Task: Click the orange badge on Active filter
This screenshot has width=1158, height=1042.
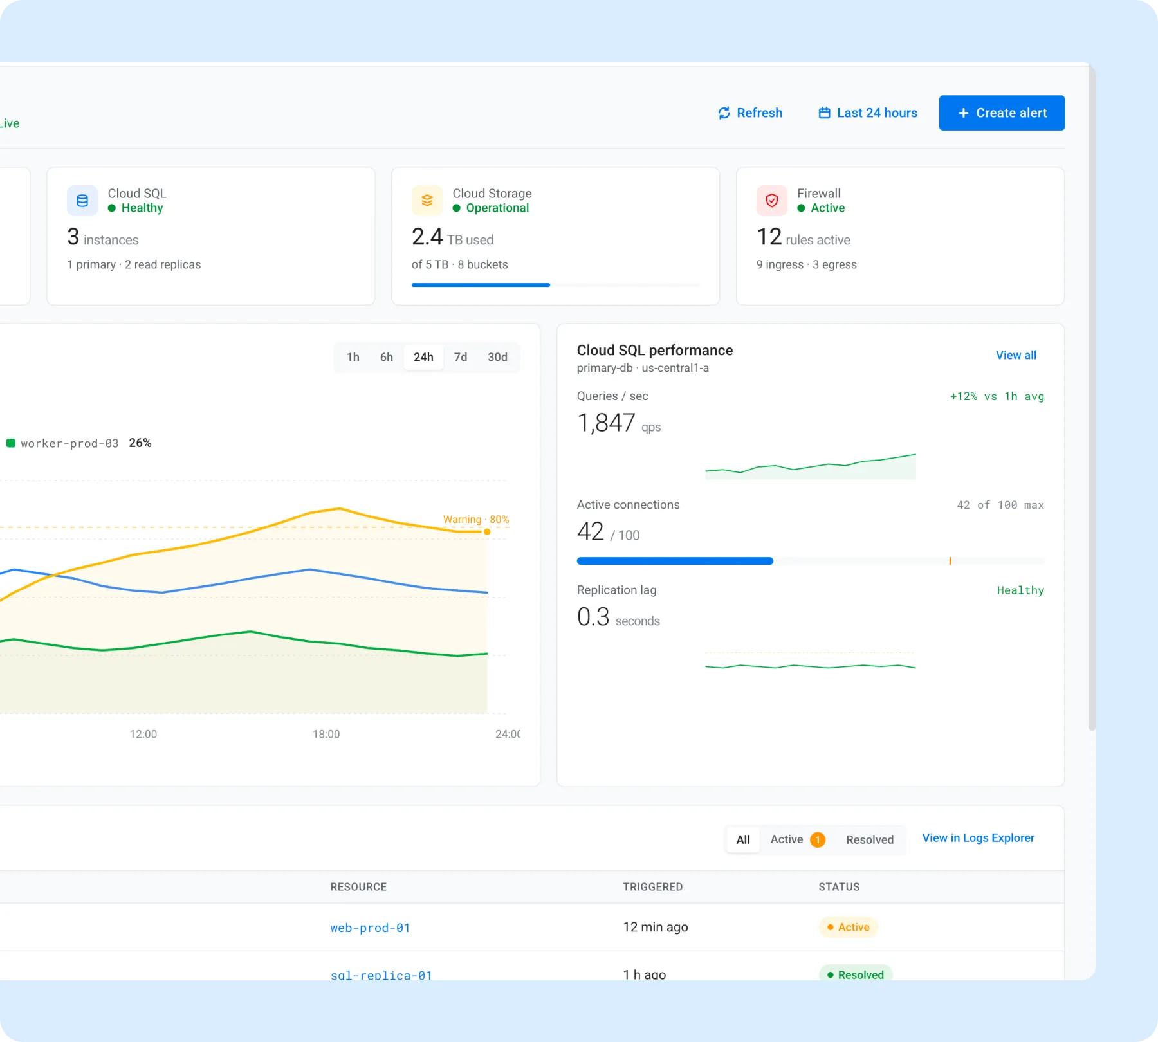Action: tap(818, 840)
